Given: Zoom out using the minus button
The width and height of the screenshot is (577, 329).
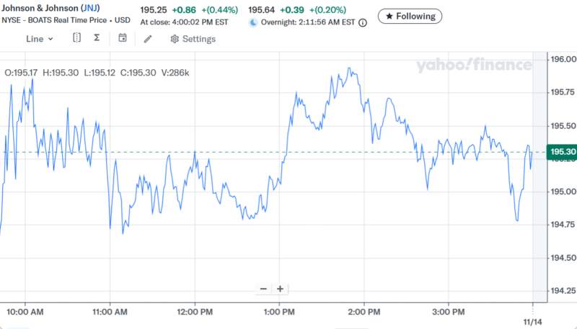Looking at the screenshot, I should point(263,289).
